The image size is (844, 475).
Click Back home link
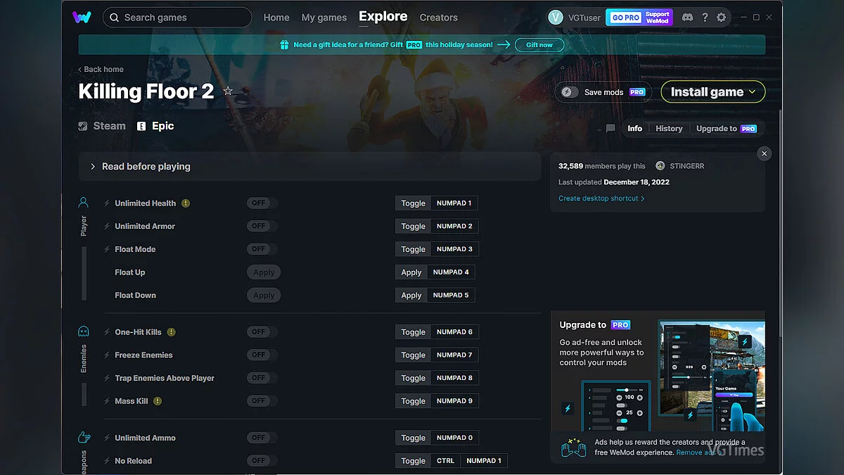101,69
